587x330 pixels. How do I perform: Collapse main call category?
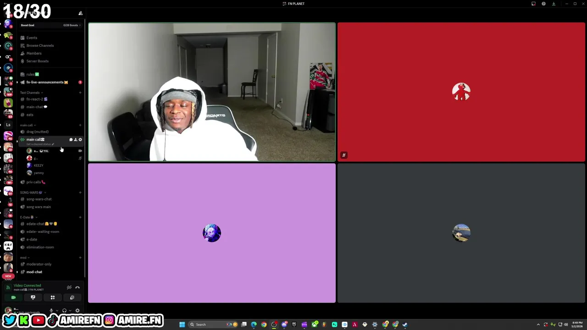28,125
